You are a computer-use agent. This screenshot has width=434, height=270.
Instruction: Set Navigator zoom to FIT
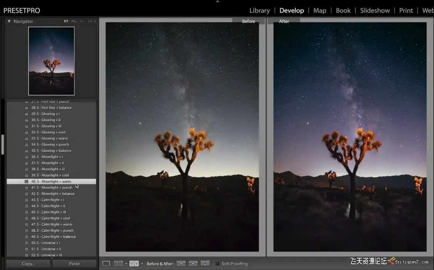point(66,21)
